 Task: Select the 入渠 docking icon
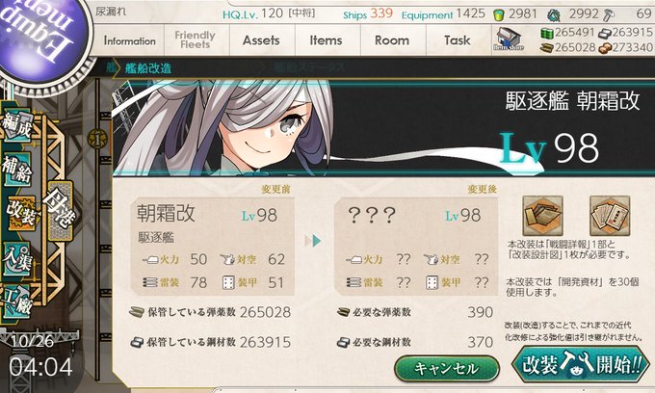point(16,258)
